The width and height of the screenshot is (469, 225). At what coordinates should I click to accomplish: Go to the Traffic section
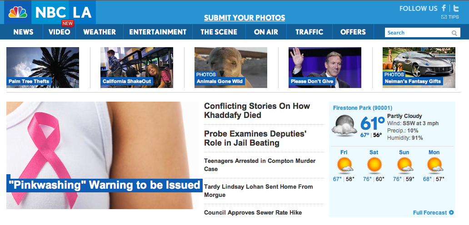tap(309, 32)
